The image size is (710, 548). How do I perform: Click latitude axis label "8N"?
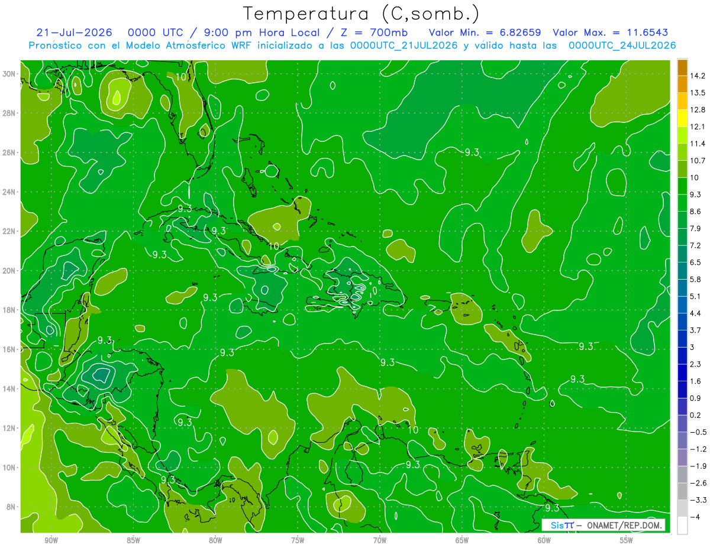tap(11, 507)
